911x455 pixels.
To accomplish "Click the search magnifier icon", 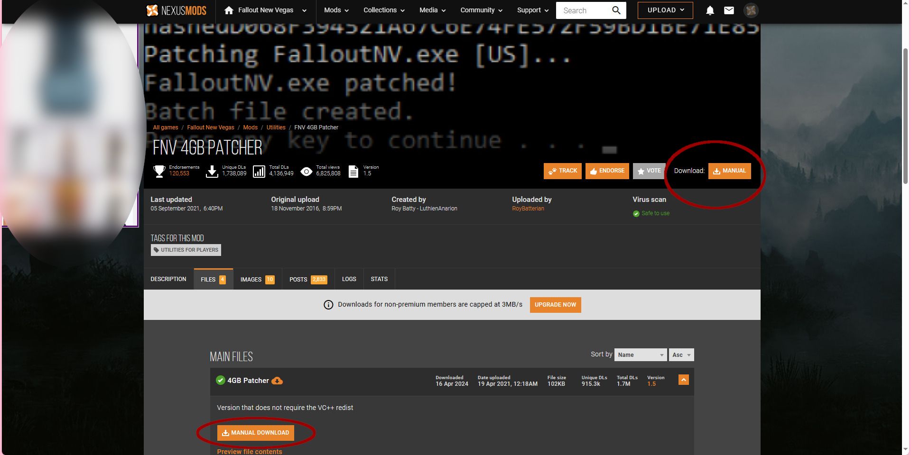I will coord(616,10).
